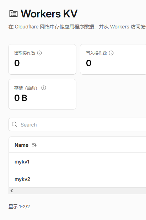Click the left arrow of horizontal scrollbar
The width and height of the screenshot is (146, 220).
tap(12, 191)
